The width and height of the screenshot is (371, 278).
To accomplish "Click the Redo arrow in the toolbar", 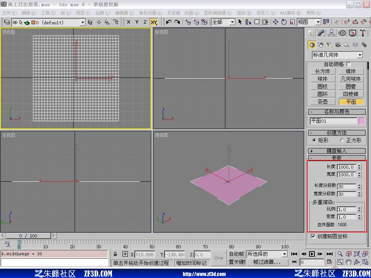I will (x=177, y=22).
